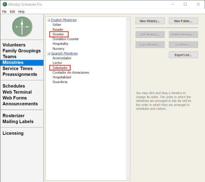The width and height of the screenshot is (205, 182).
Task: Click the Ministry Scheduler Pro clock logo
Action: coord(22,27)
